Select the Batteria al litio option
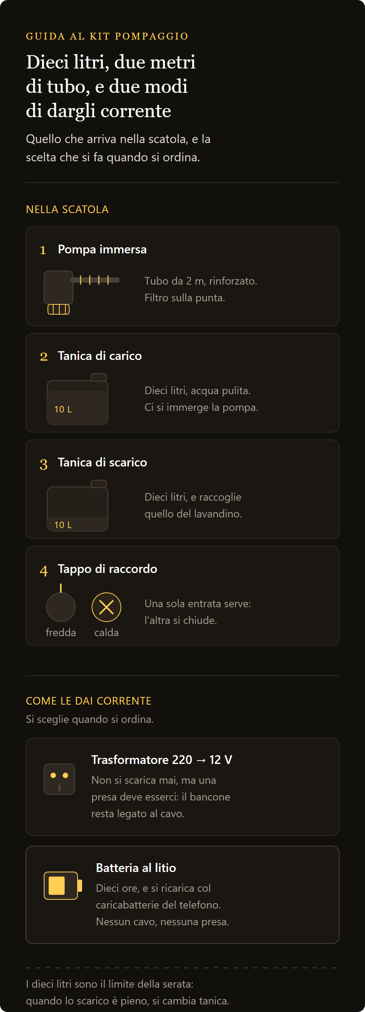Viewport: 365px width, 1012px height. pyautogui.click(x=182, y=894)
